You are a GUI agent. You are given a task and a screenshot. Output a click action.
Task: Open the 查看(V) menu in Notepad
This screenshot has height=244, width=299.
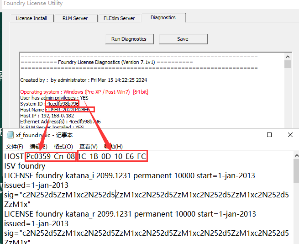pyautogui.click(x=88, y=146)
